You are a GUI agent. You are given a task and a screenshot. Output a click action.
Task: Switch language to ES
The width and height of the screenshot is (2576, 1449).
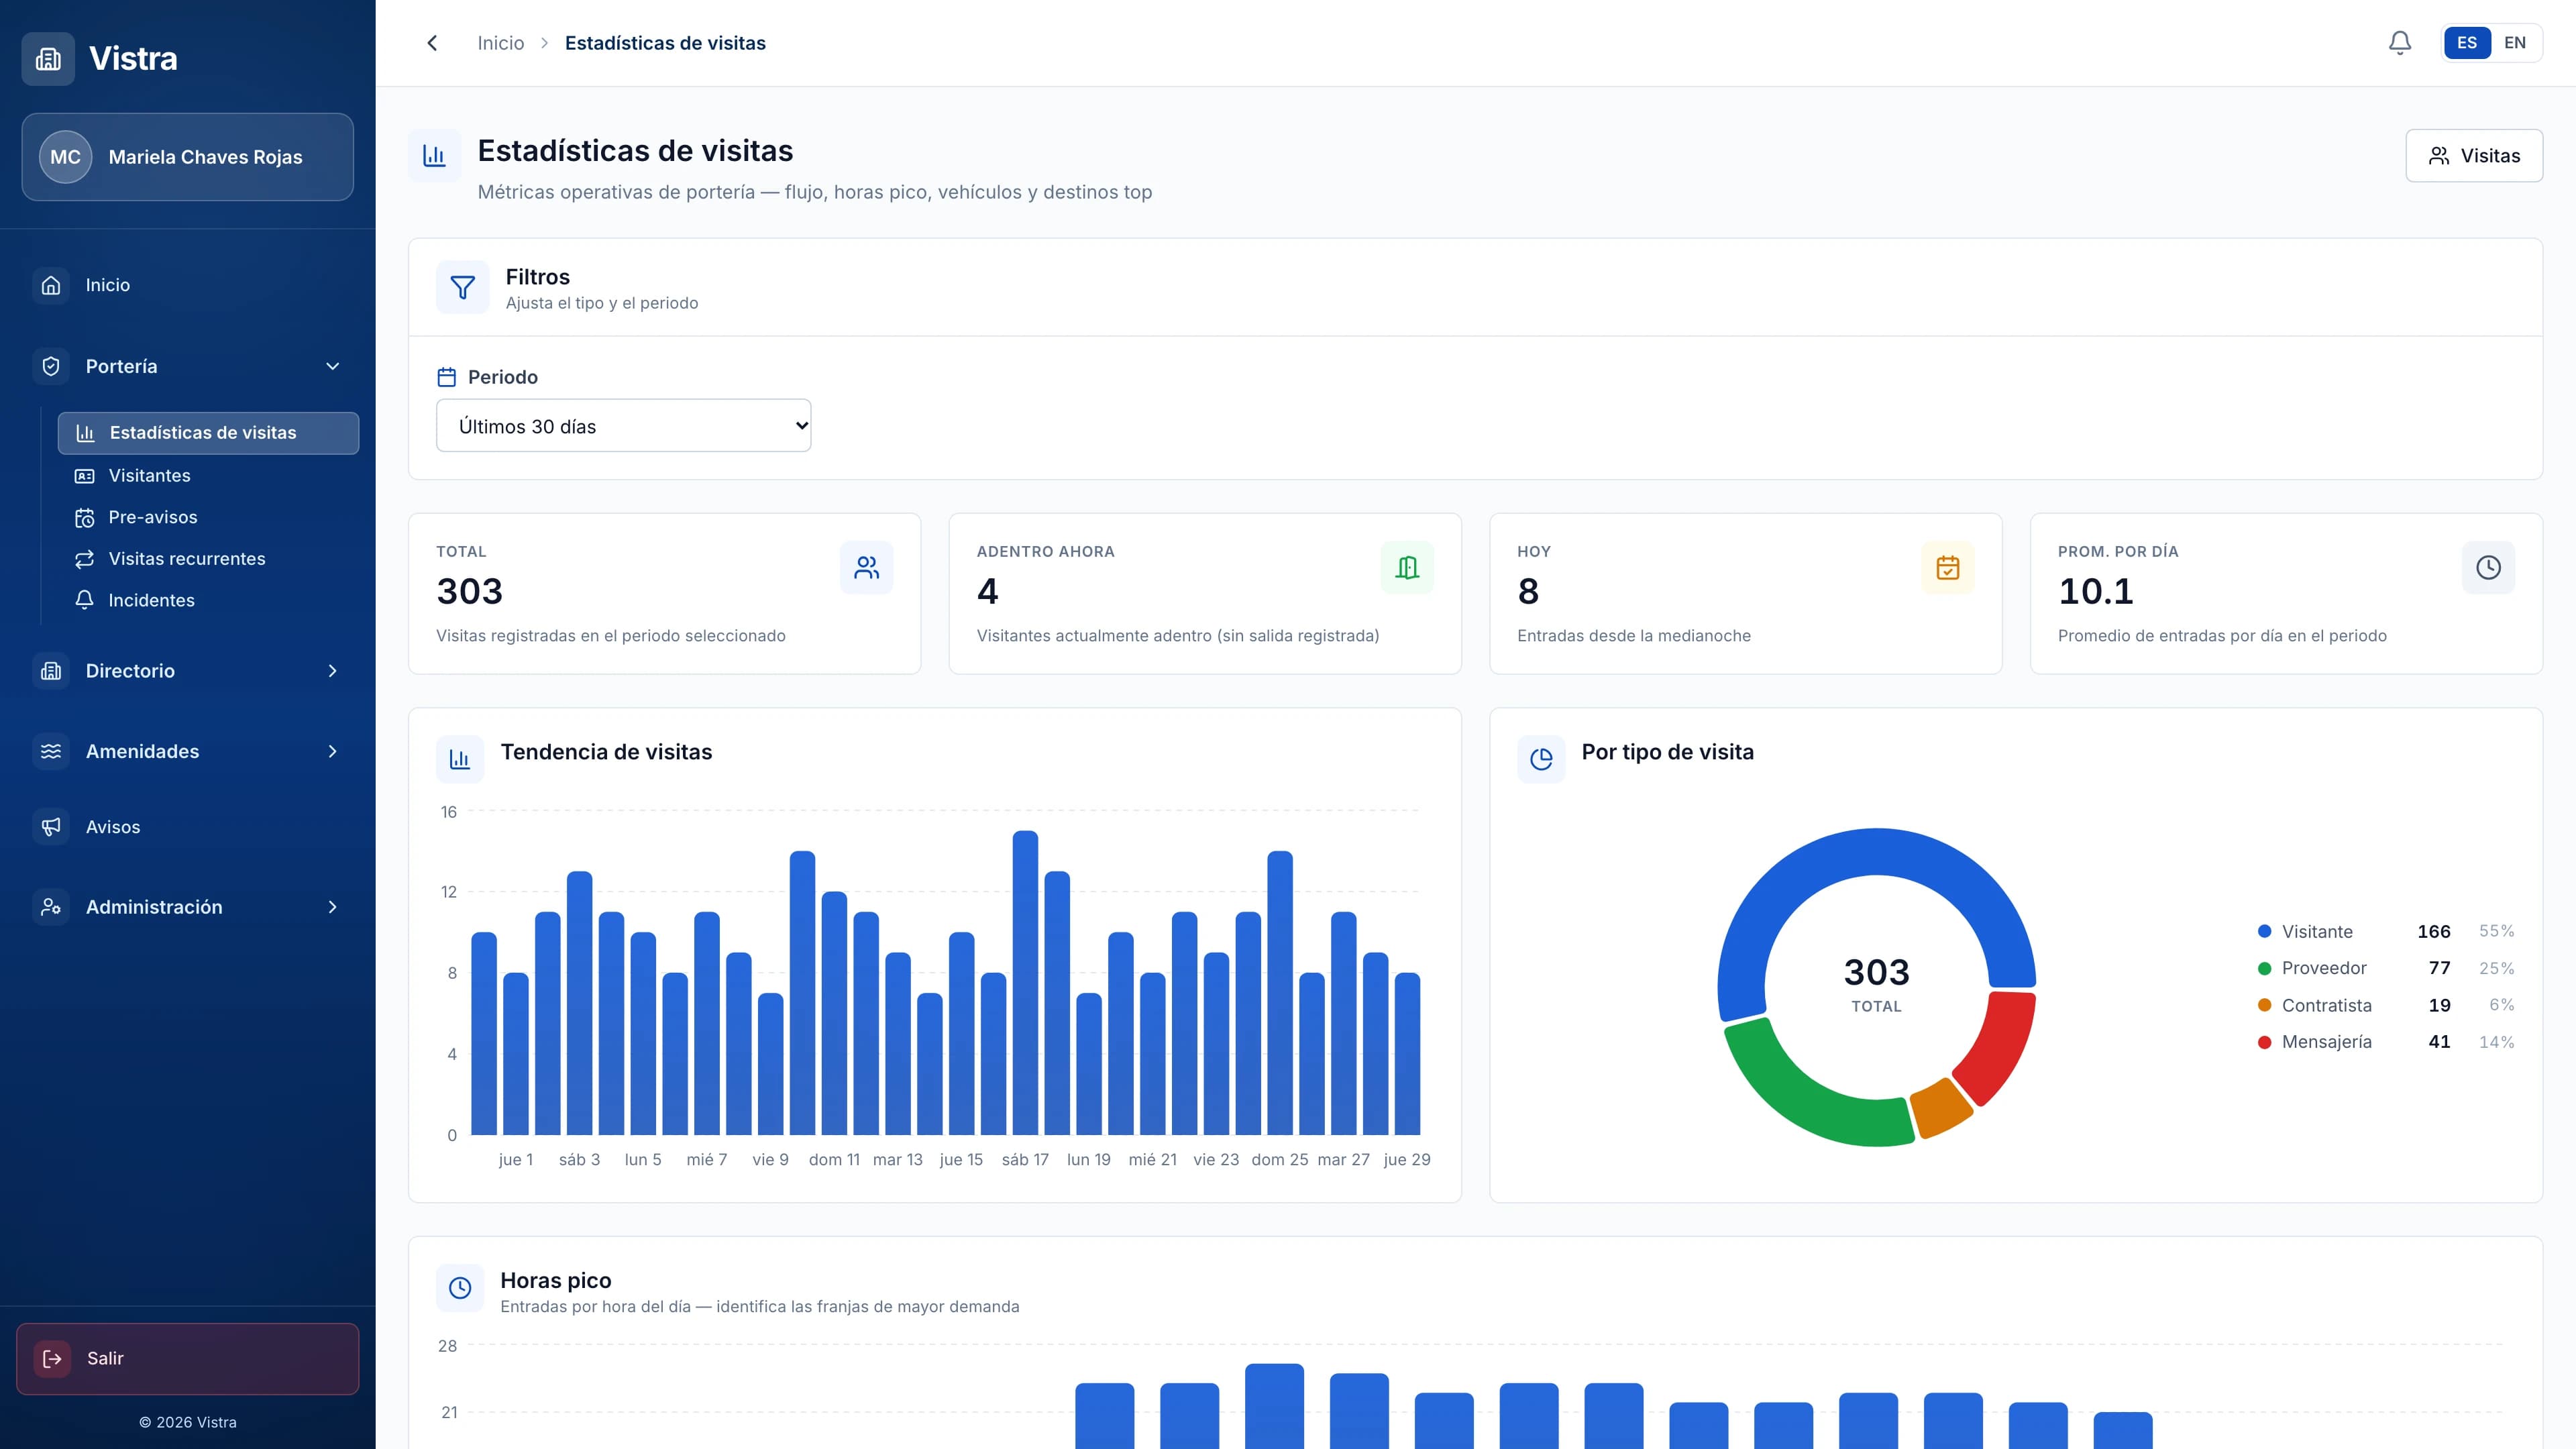pos(2467,43)
